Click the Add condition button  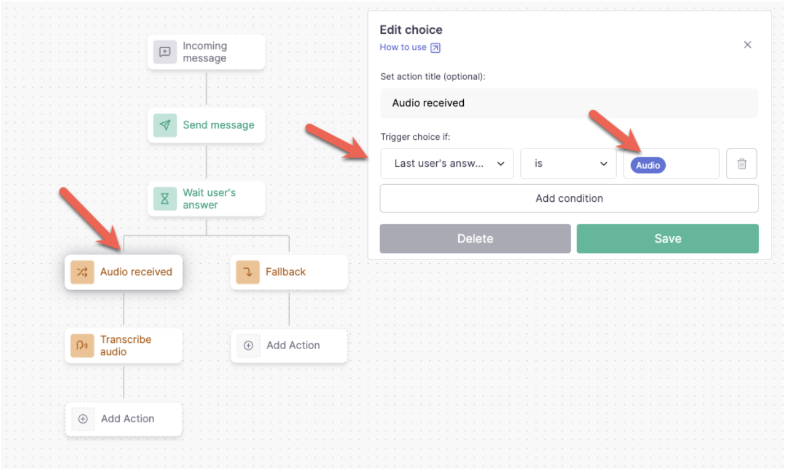pyautogui.click(x=569, y=198)
